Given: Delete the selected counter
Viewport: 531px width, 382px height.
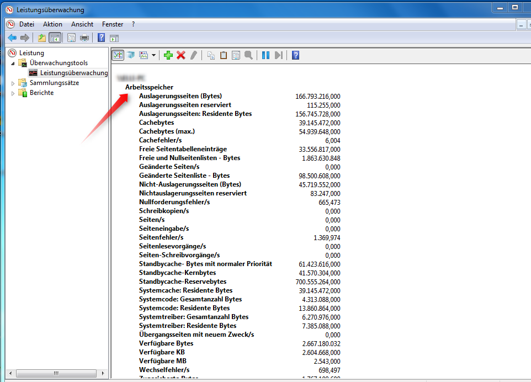Looking at the screenshot, I should click(180, 55).
